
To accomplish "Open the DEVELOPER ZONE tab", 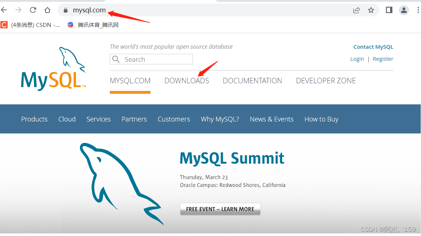I will 326,81.
